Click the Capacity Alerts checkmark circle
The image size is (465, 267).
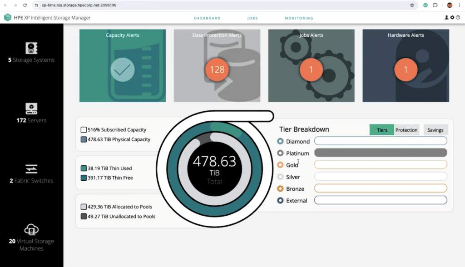(x=123, y=70)
